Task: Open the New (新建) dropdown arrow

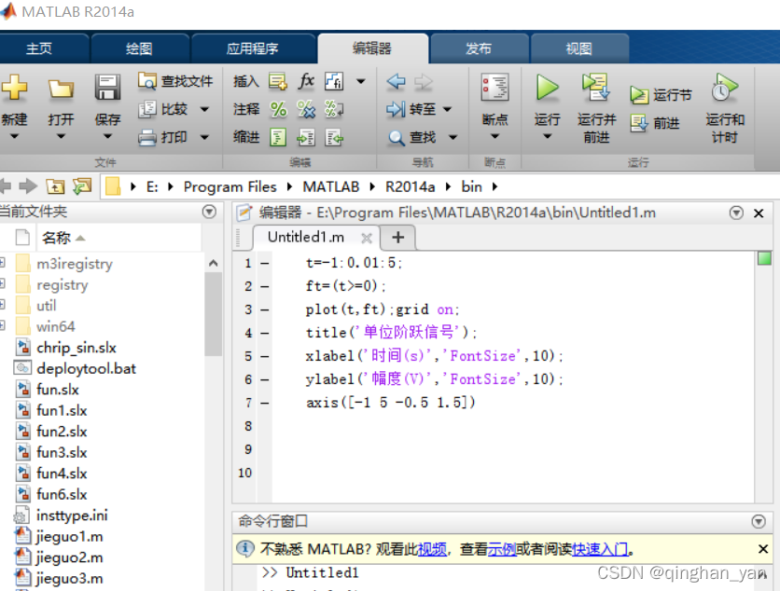Action: pyautogui.click(x=14, y=136)
